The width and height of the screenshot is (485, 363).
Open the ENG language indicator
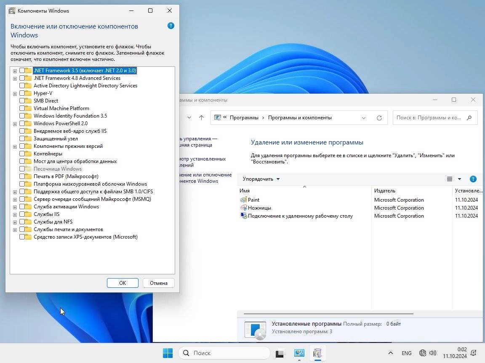(x=406, y=353)
